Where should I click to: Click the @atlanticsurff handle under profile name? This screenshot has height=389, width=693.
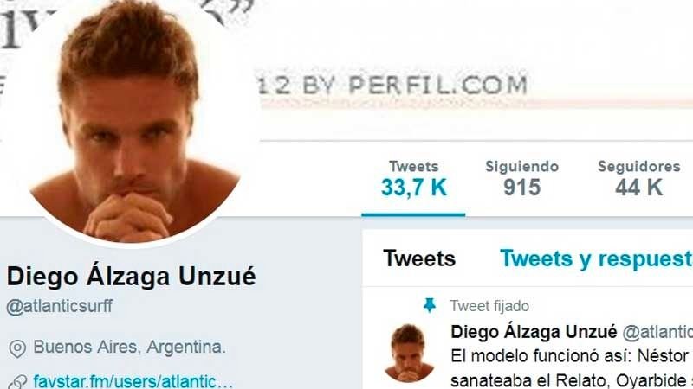point(60,306)
